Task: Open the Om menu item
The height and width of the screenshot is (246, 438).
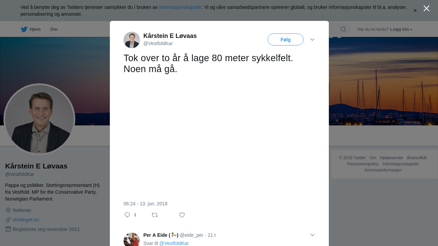Action: pyautogui.click(x=54, y=29)
